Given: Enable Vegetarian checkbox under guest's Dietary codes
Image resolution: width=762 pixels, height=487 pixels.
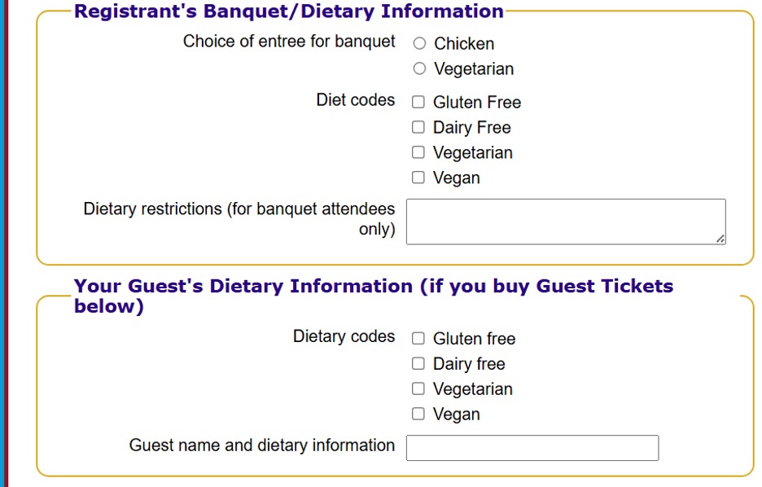Looking at the screenshot, I should [418, 388].
